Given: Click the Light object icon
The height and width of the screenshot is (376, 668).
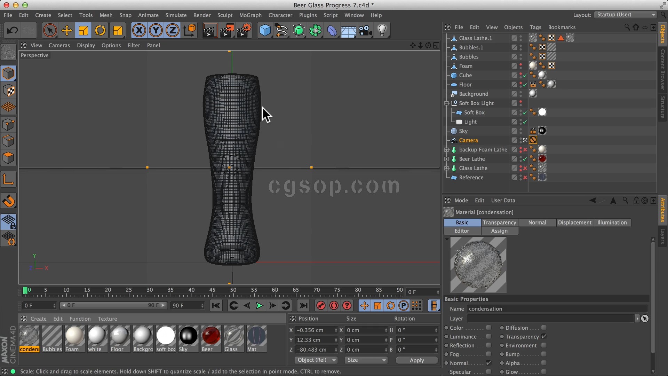Looking at the screenshot, I should pyautogui.click(x=382, y=31).
